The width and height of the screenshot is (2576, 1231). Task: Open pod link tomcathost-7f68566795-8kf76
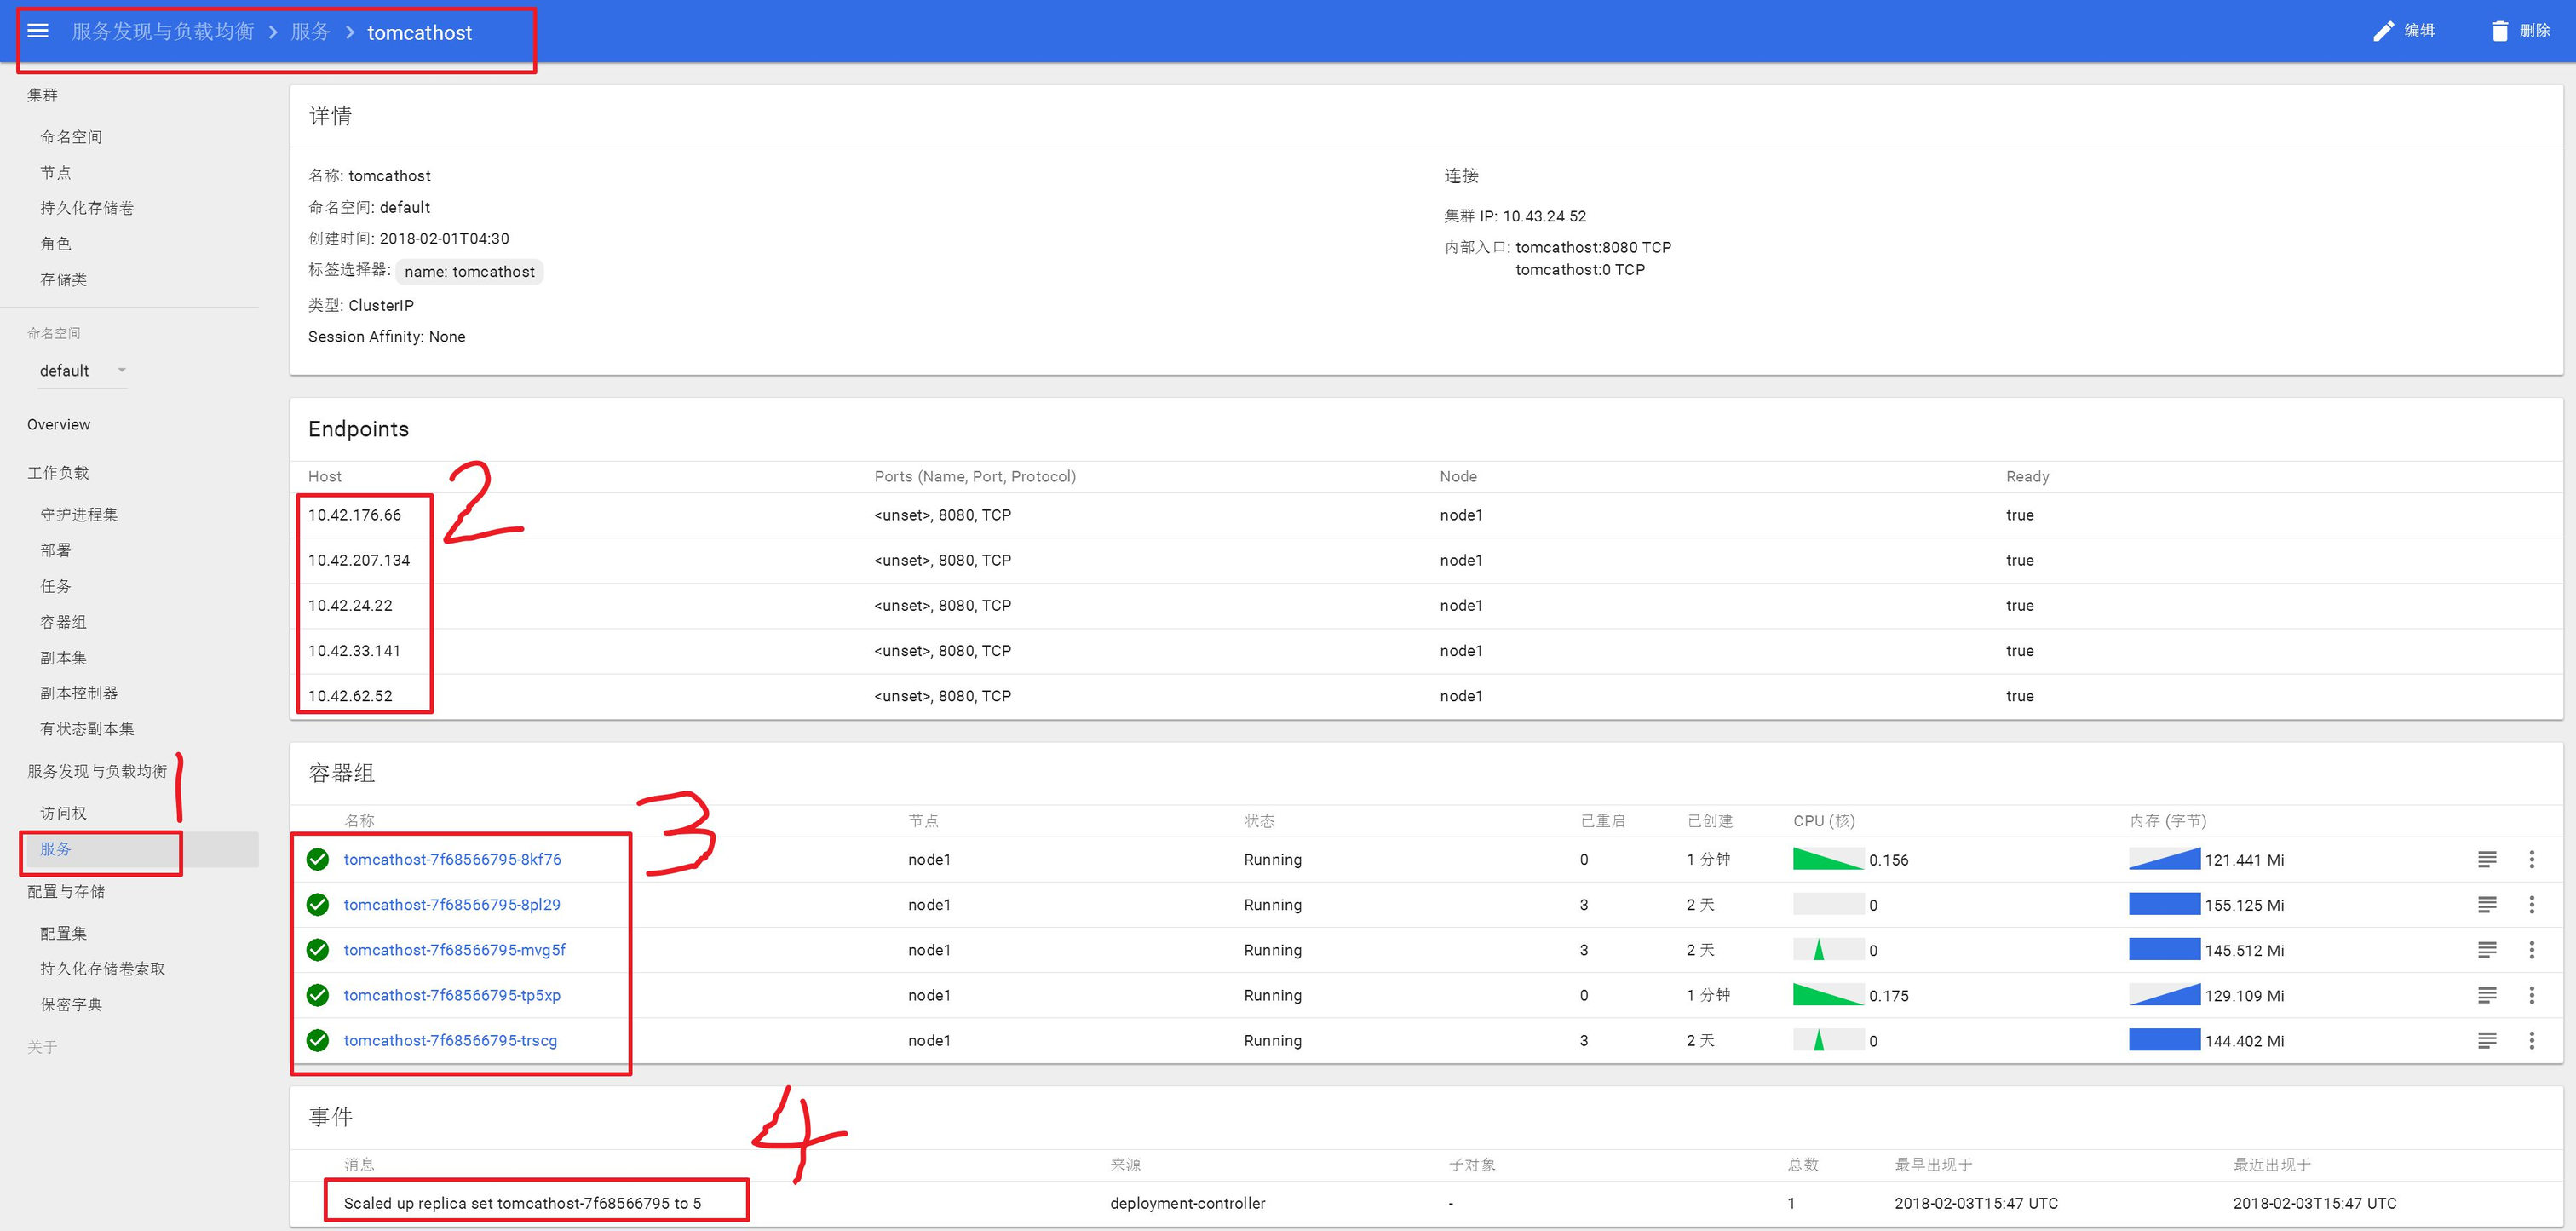click(452, 859)
